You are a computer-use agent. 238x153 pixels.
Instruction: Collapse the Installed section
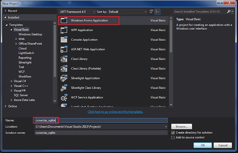(x=5, y=17)
